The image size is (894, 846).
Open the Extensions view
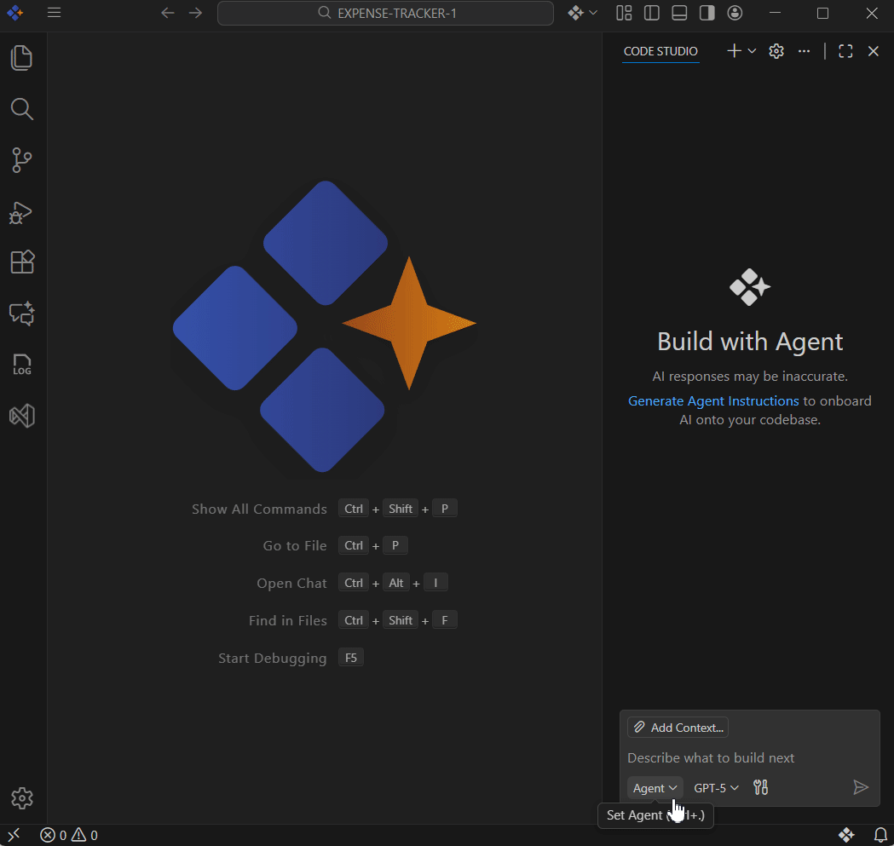[21, 262]
